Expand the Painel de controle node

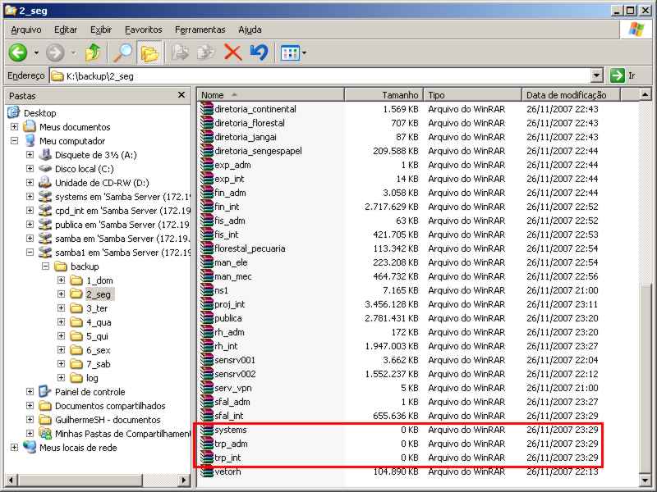coord(30,392)
